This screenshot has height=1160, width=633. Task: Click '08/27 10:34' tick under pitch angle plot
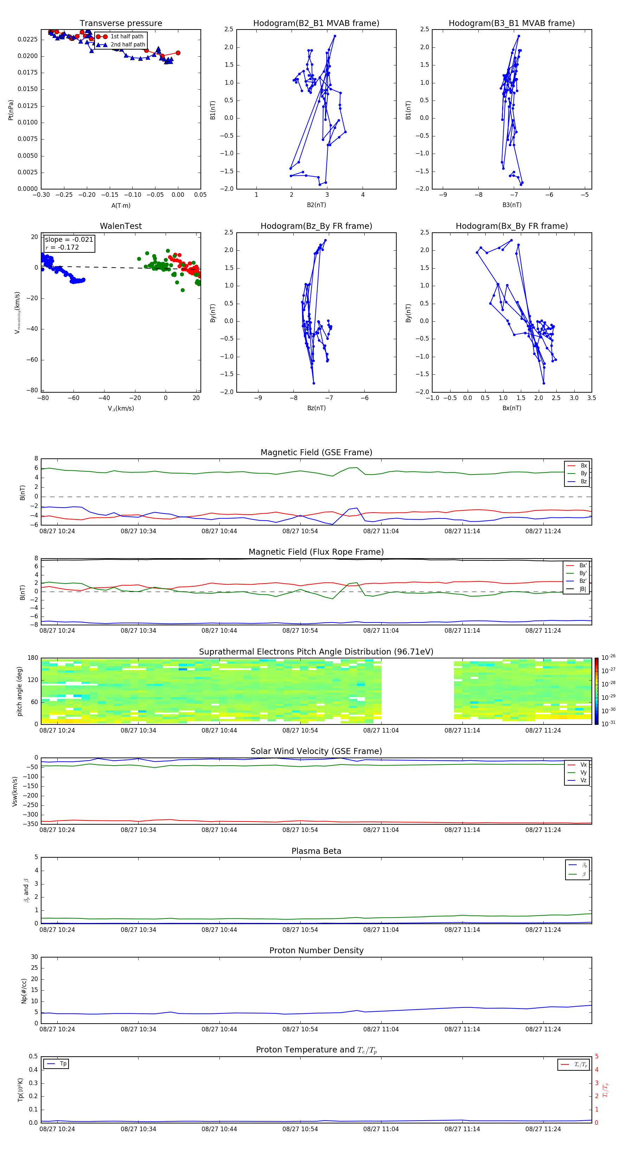(x=138, y=730)
